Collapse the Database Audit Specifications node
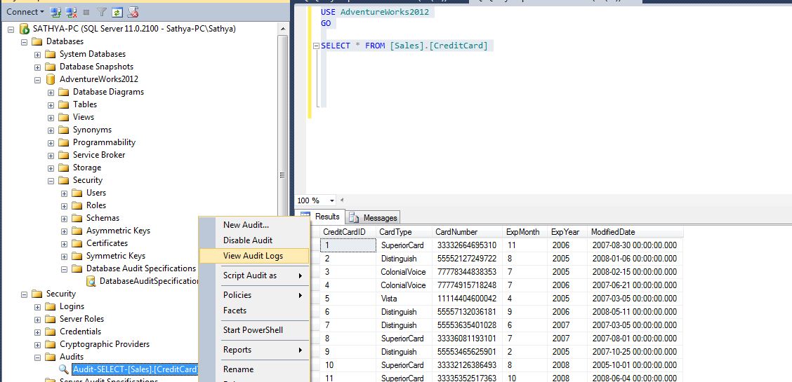 (x=64, y=268)
